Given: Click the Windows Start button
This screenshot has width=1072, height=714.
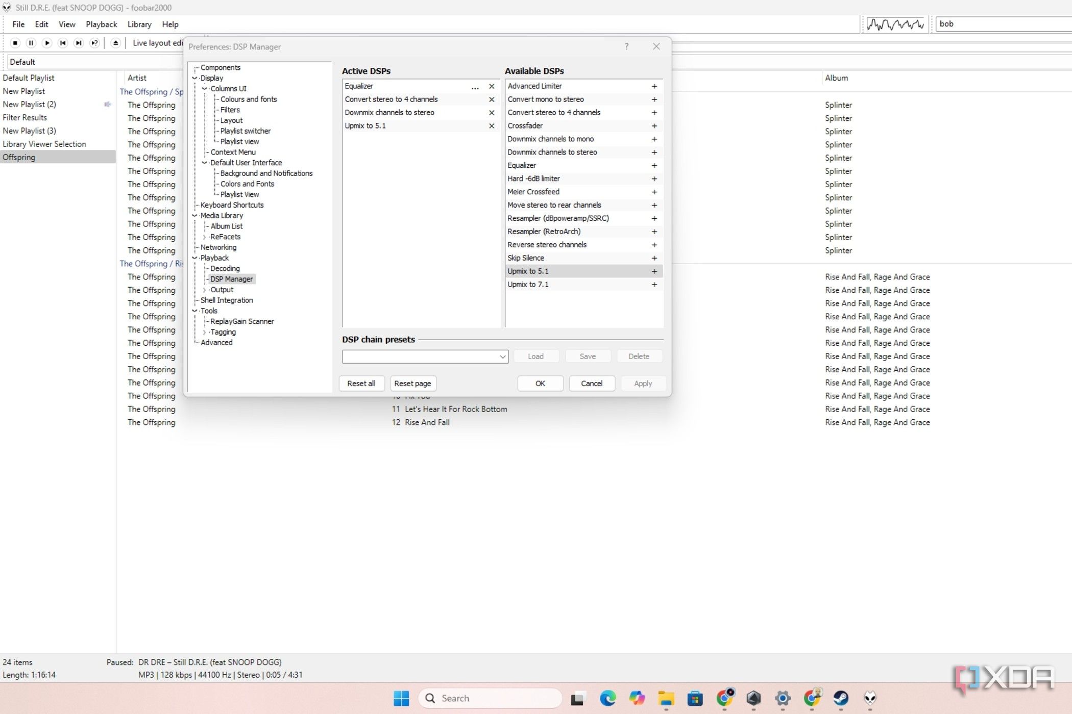Looking at the screenshot, I should [x=401, y=698].
